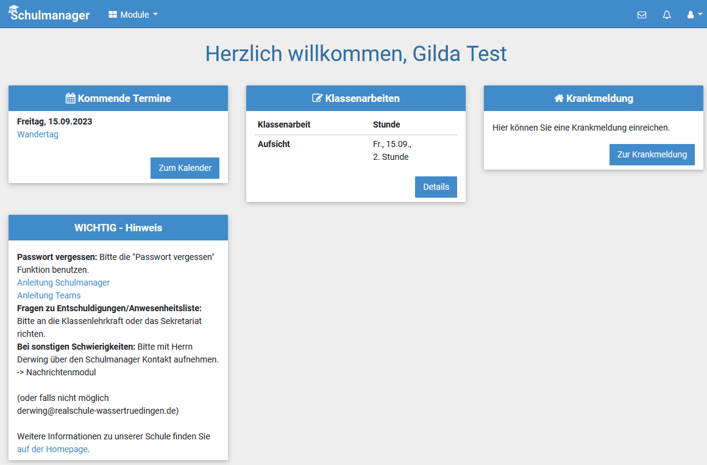Open the notifications bell icon

[x=667, y=15]
